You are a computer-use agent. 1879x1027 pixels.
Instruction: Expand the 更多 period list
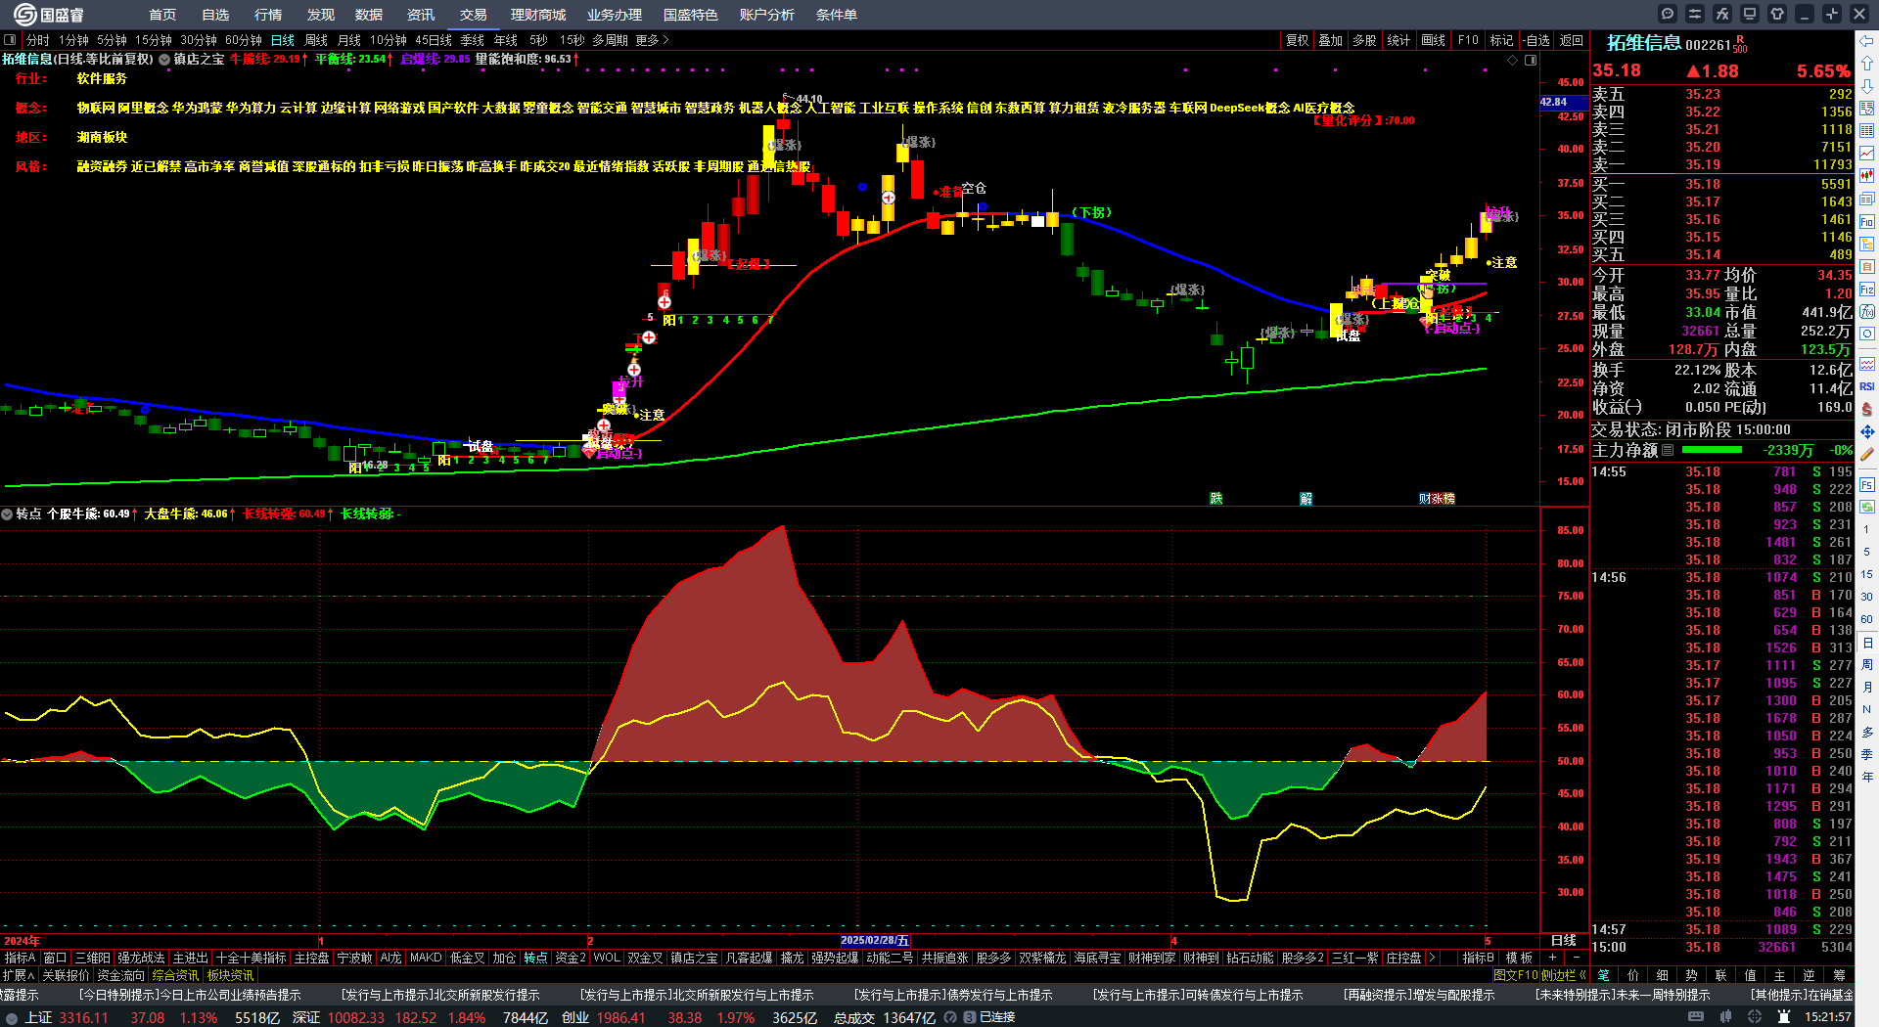(652, 40)
